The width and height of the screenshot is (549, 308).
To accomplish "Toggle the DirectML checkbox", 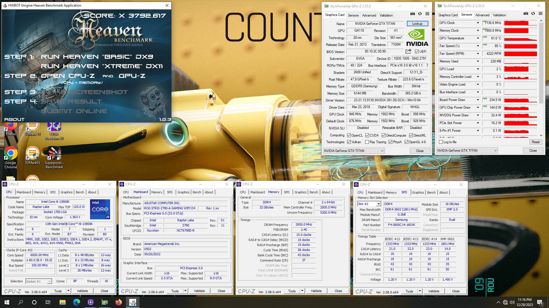I will pos(411,135).
